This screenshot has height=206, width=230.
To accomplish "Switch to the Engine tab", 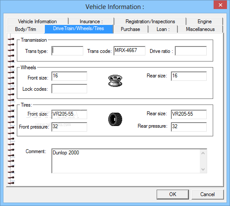I will pyautogui.click(x=205, y=22).
